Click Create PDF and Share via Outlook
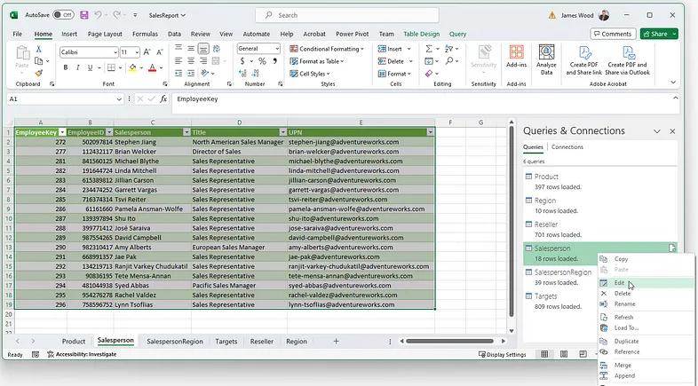Image resolution: width=698 pixels, height=386 pixels. [x=627, y=60]
